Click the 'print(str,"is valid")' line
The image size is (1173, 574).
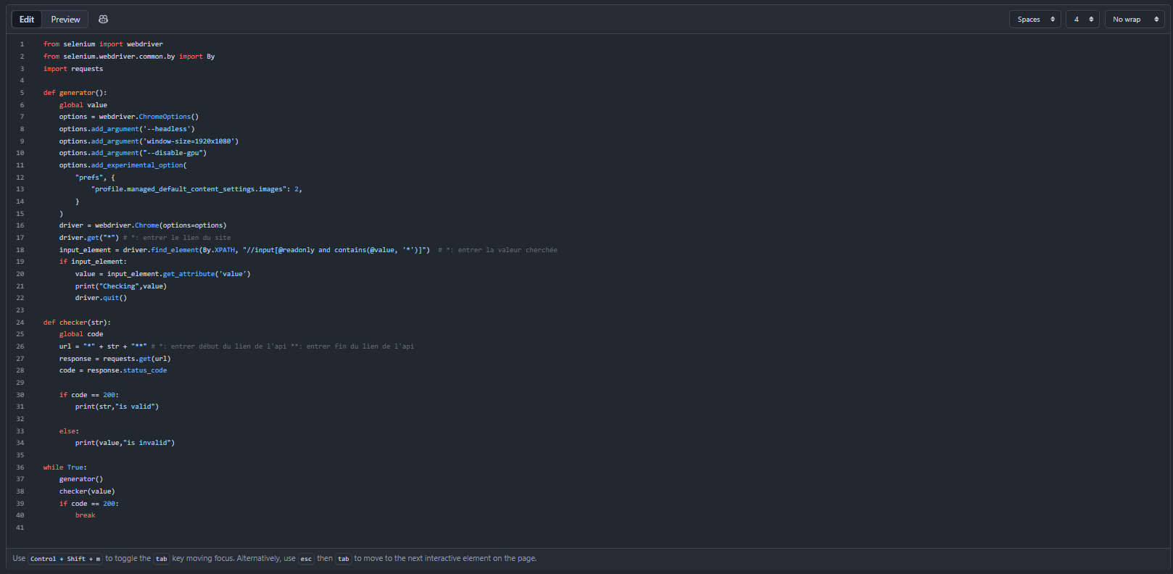117,407
